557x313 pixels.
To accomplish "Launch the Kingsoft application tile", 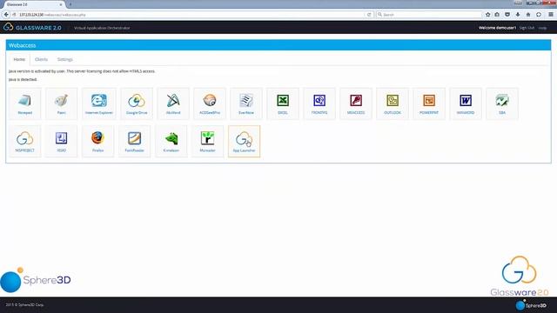I will (171, 141).
